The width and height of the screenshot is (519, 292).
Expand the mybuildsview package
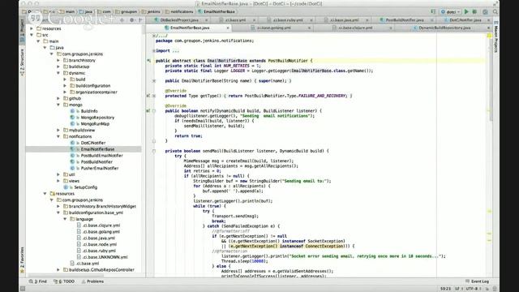pyautogui.click(x=58, y=130)
